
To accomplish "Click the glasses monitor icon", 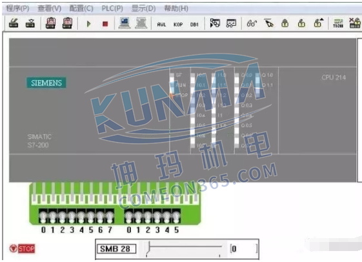I will pos(252,23).
